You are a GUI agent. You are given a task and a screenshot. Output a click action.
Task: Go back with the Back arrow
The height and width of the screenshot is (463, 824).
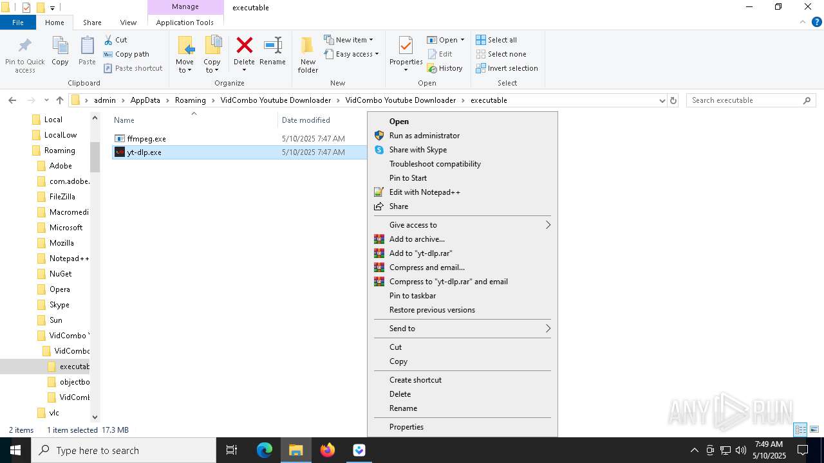tap(12, 100)
